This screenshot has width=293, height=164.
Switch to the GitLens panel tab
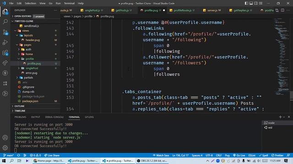coord(89,117)
